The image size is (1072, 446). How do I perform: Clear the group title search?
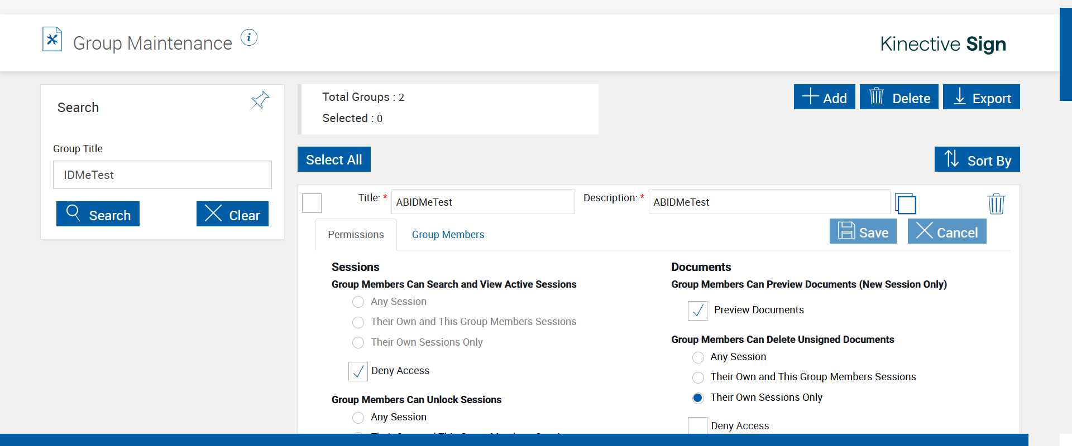232,214
